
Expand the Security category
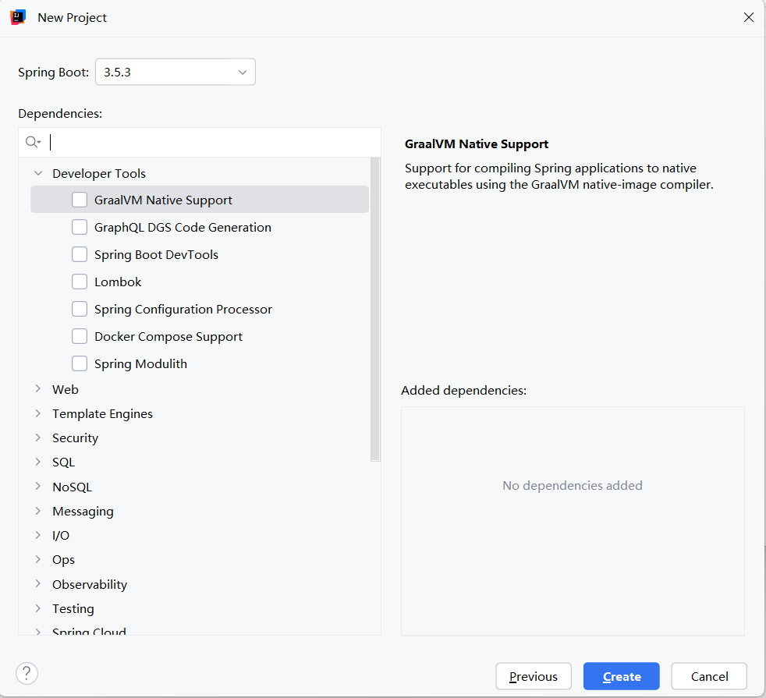pos(38,438)
